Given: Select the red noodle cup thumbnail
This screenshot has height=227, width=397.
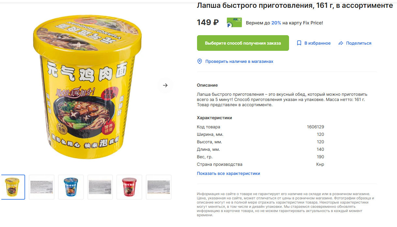Looking at the screenshot, I should click(x=129, y=187).
